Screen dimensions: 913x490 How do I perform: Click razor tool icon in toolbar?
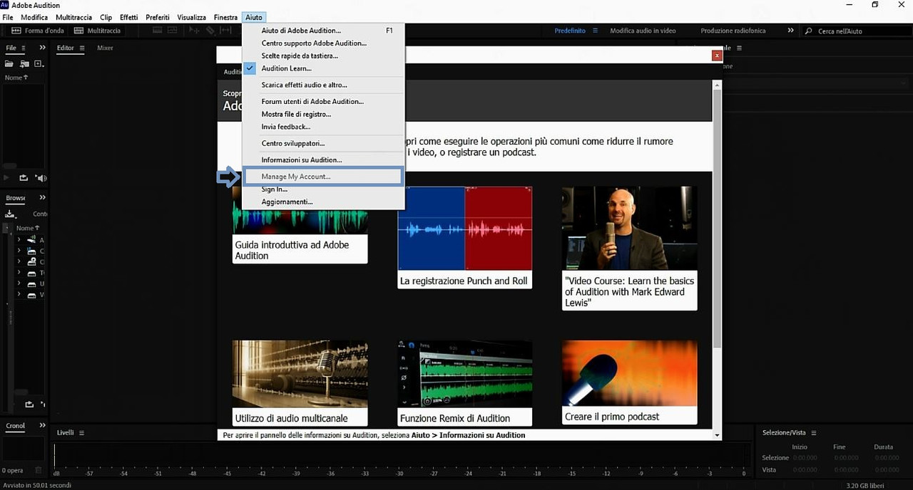click(x=210, y=31)
